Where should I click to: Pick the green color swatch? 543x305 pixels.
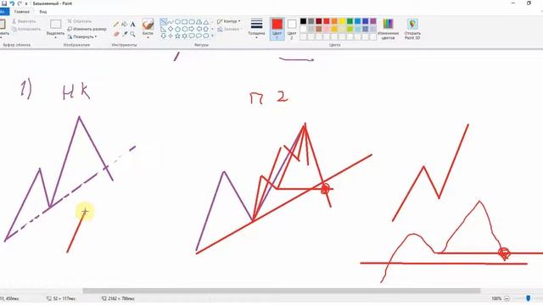point(350,21)
